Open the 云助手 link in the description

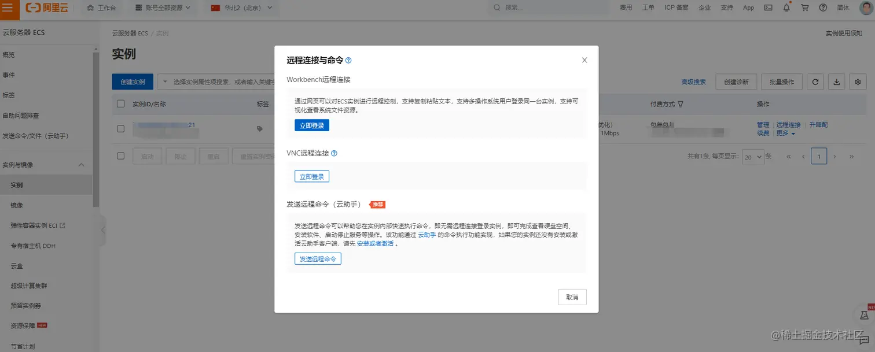(427, 235)
